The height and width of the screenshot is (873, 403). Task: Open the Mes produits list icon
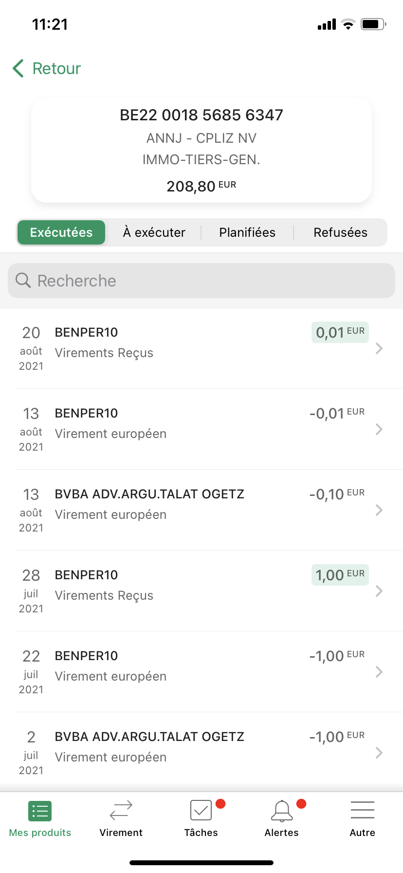tap(40, 811)
